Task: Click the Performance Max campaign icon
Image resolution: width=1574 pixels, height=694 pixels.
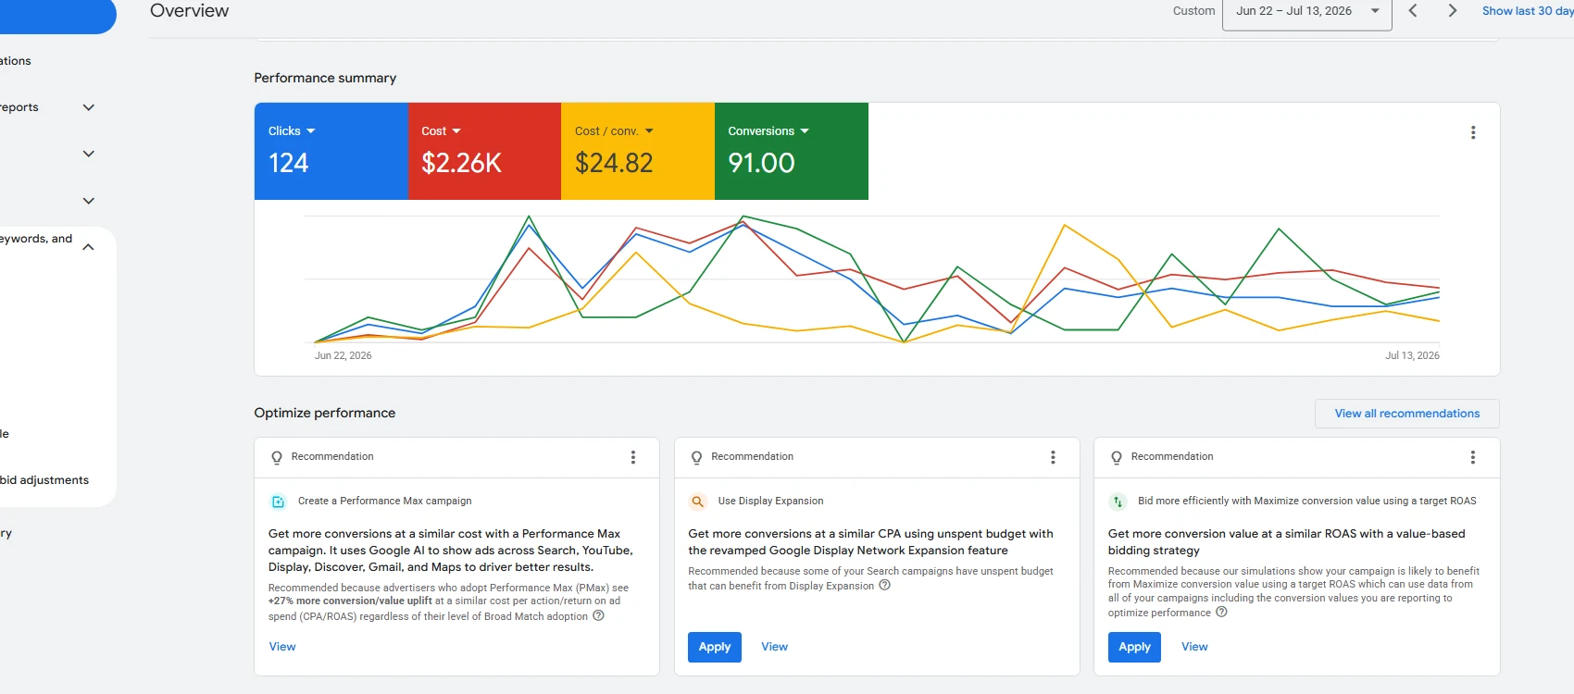Action: 278,502
